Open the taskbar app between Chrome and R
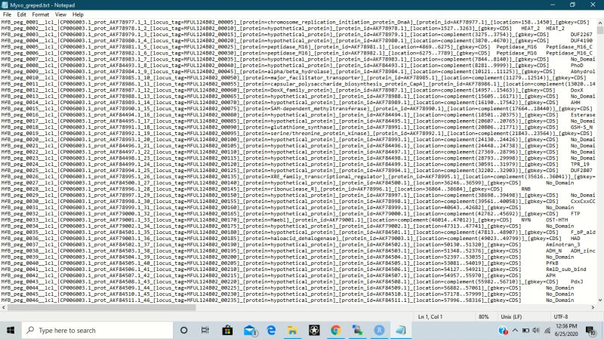Image resolution: width=604 pixels, height=339 pixels. tap(357, 330)
